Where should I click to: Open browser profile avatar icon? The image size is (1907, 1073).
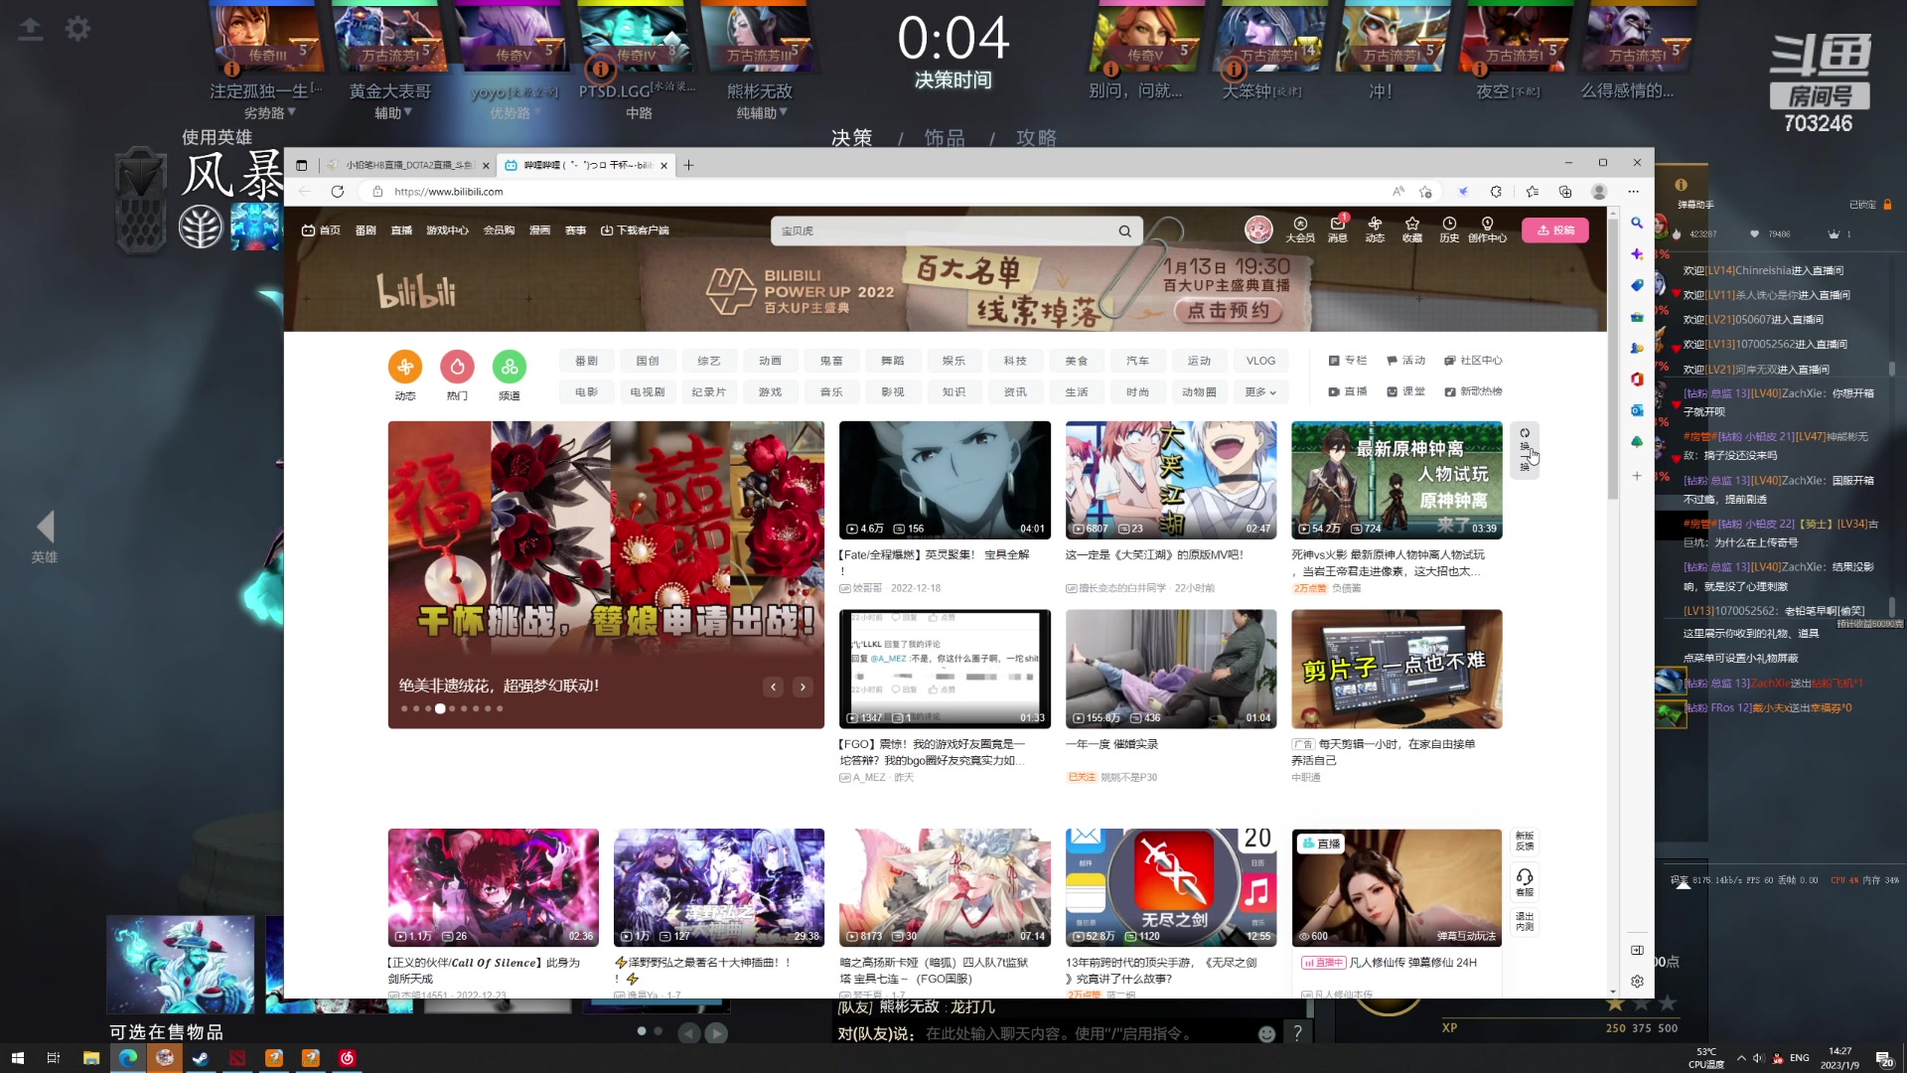point(1599,192)
